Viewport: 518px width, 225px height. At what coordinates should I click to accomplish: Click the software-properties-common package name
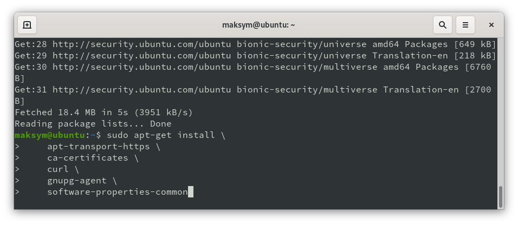coord(117,192)
